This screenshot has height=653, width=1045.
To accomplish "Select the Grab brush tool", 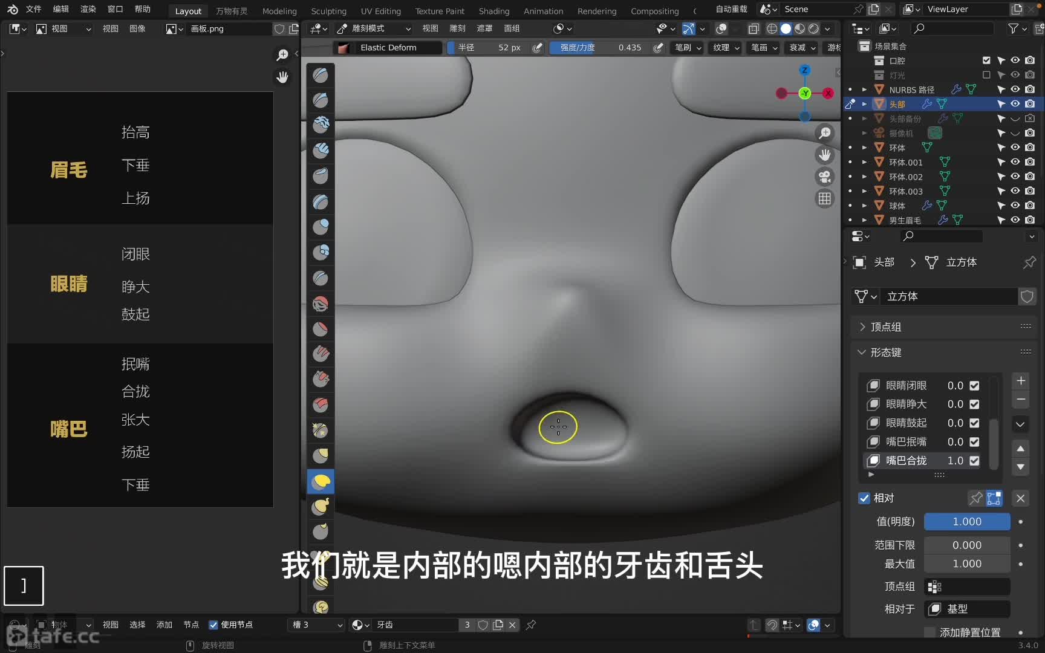I will [x=321, y=455].
